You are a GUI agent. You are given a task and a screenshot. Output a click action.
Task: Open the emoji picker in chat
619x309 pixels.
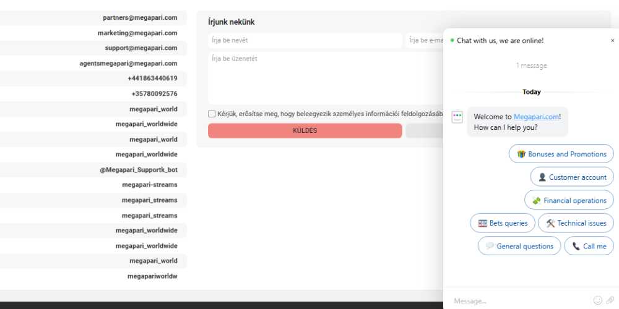click(597, 300)
